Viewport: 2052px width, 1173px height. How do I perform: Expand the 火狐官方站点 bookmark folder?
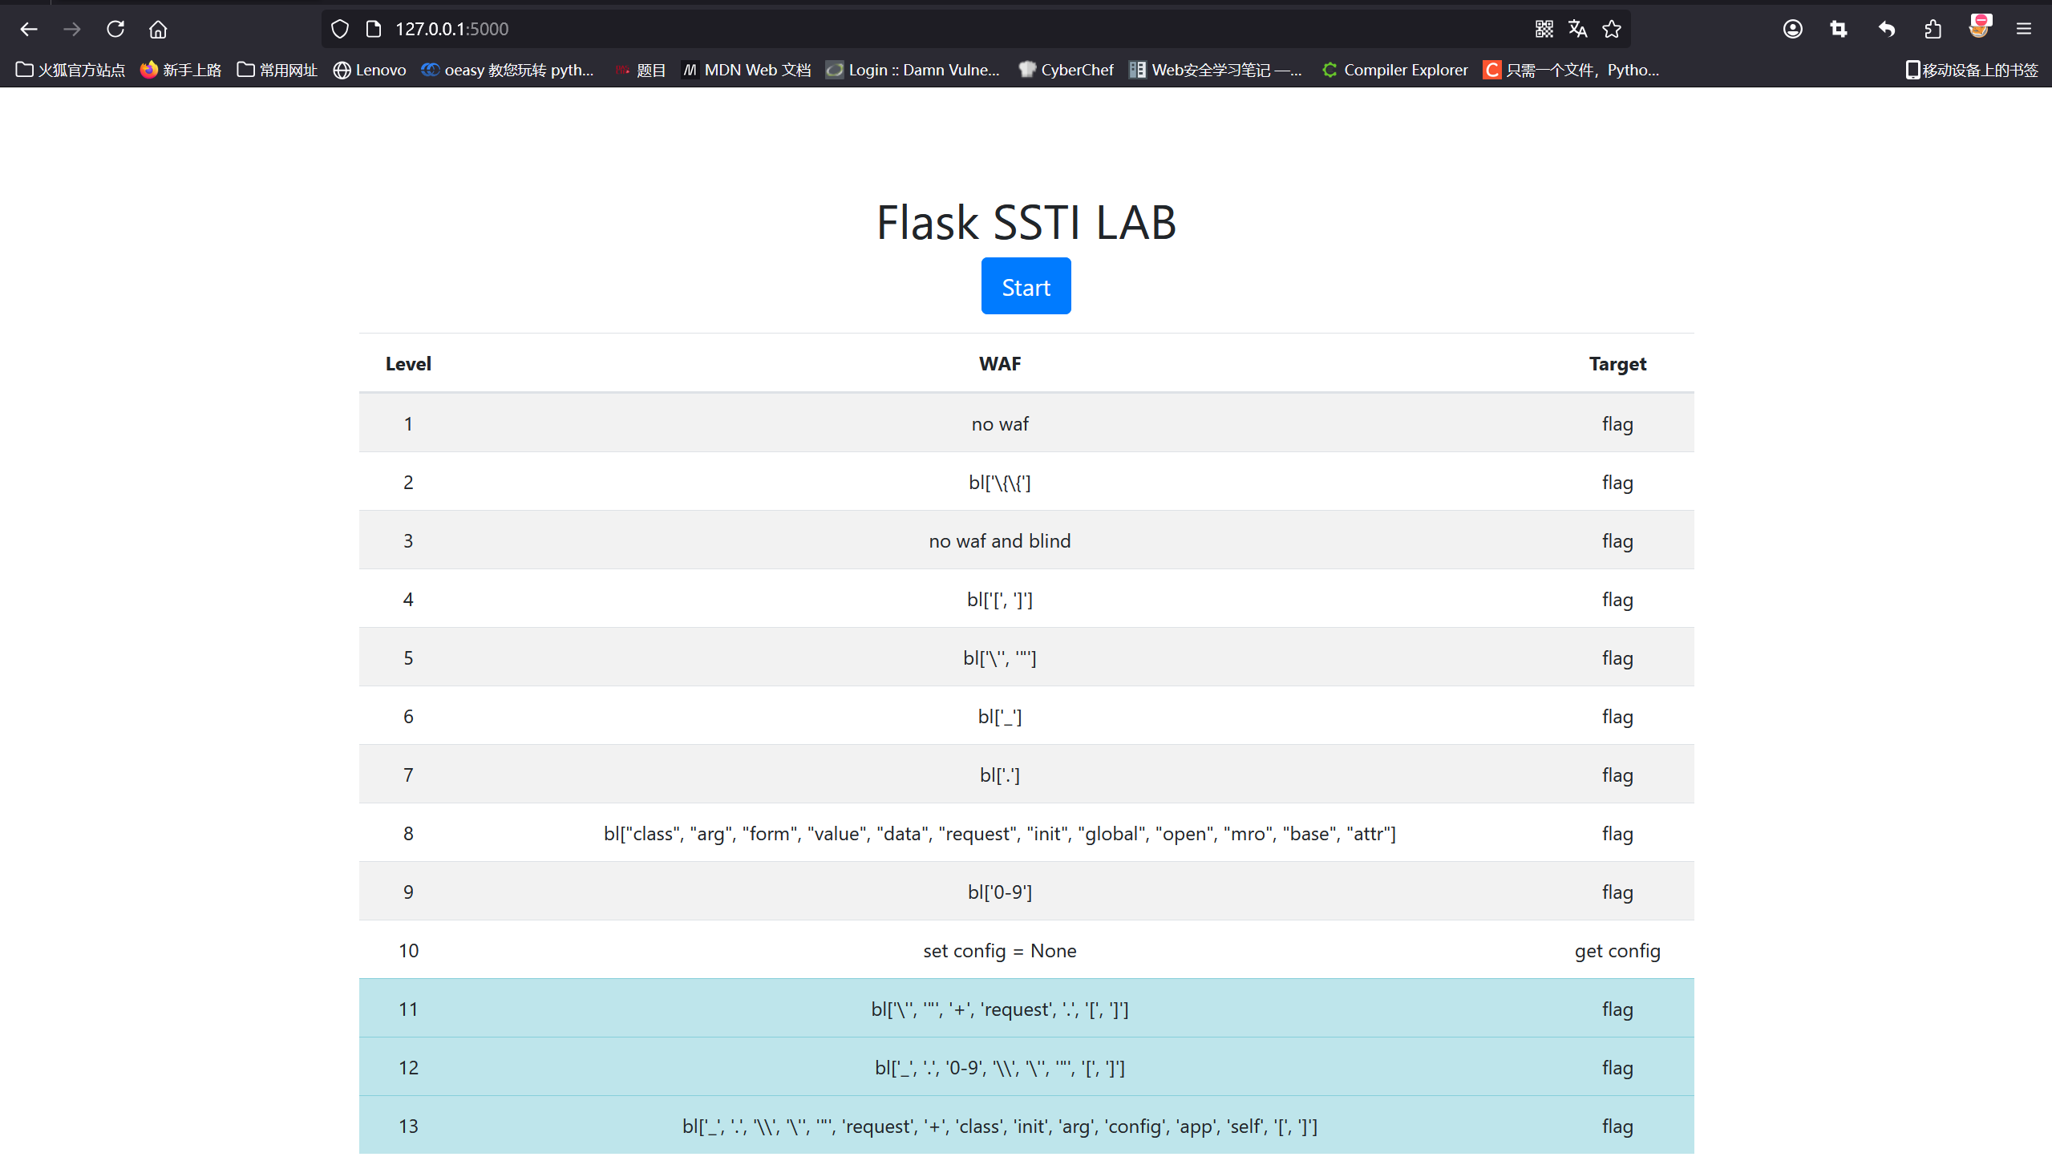click(70, 70)
